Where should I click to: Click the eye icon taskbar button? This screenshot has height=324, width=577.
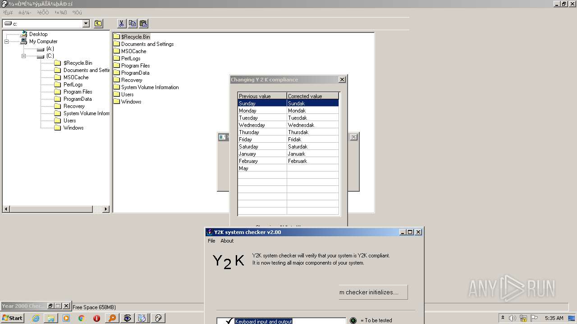click(x=128, y=318)
